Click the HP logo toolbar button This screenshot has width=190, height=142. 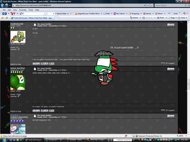point(4,14)
